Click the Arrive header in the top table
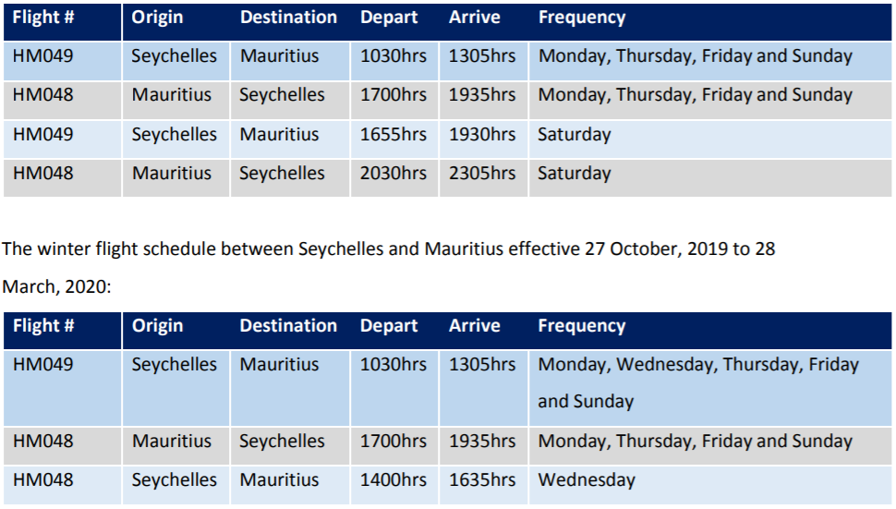Screen dimensions: 896x509 [474, 18]
